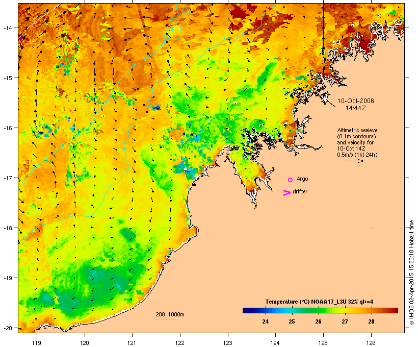Click latitude axis label -17
Image resolution: width=418 pixels, height=347 pixels.
tap(7, 178)
